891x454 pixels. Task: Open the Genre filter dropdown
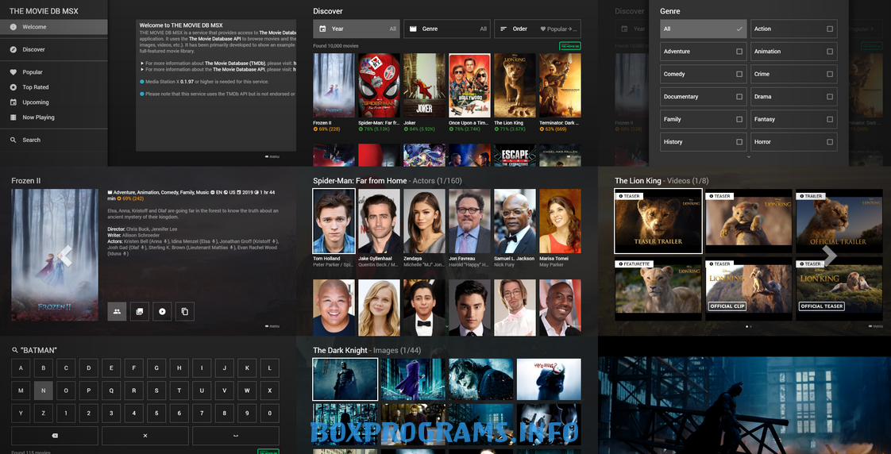click(446, 29)
